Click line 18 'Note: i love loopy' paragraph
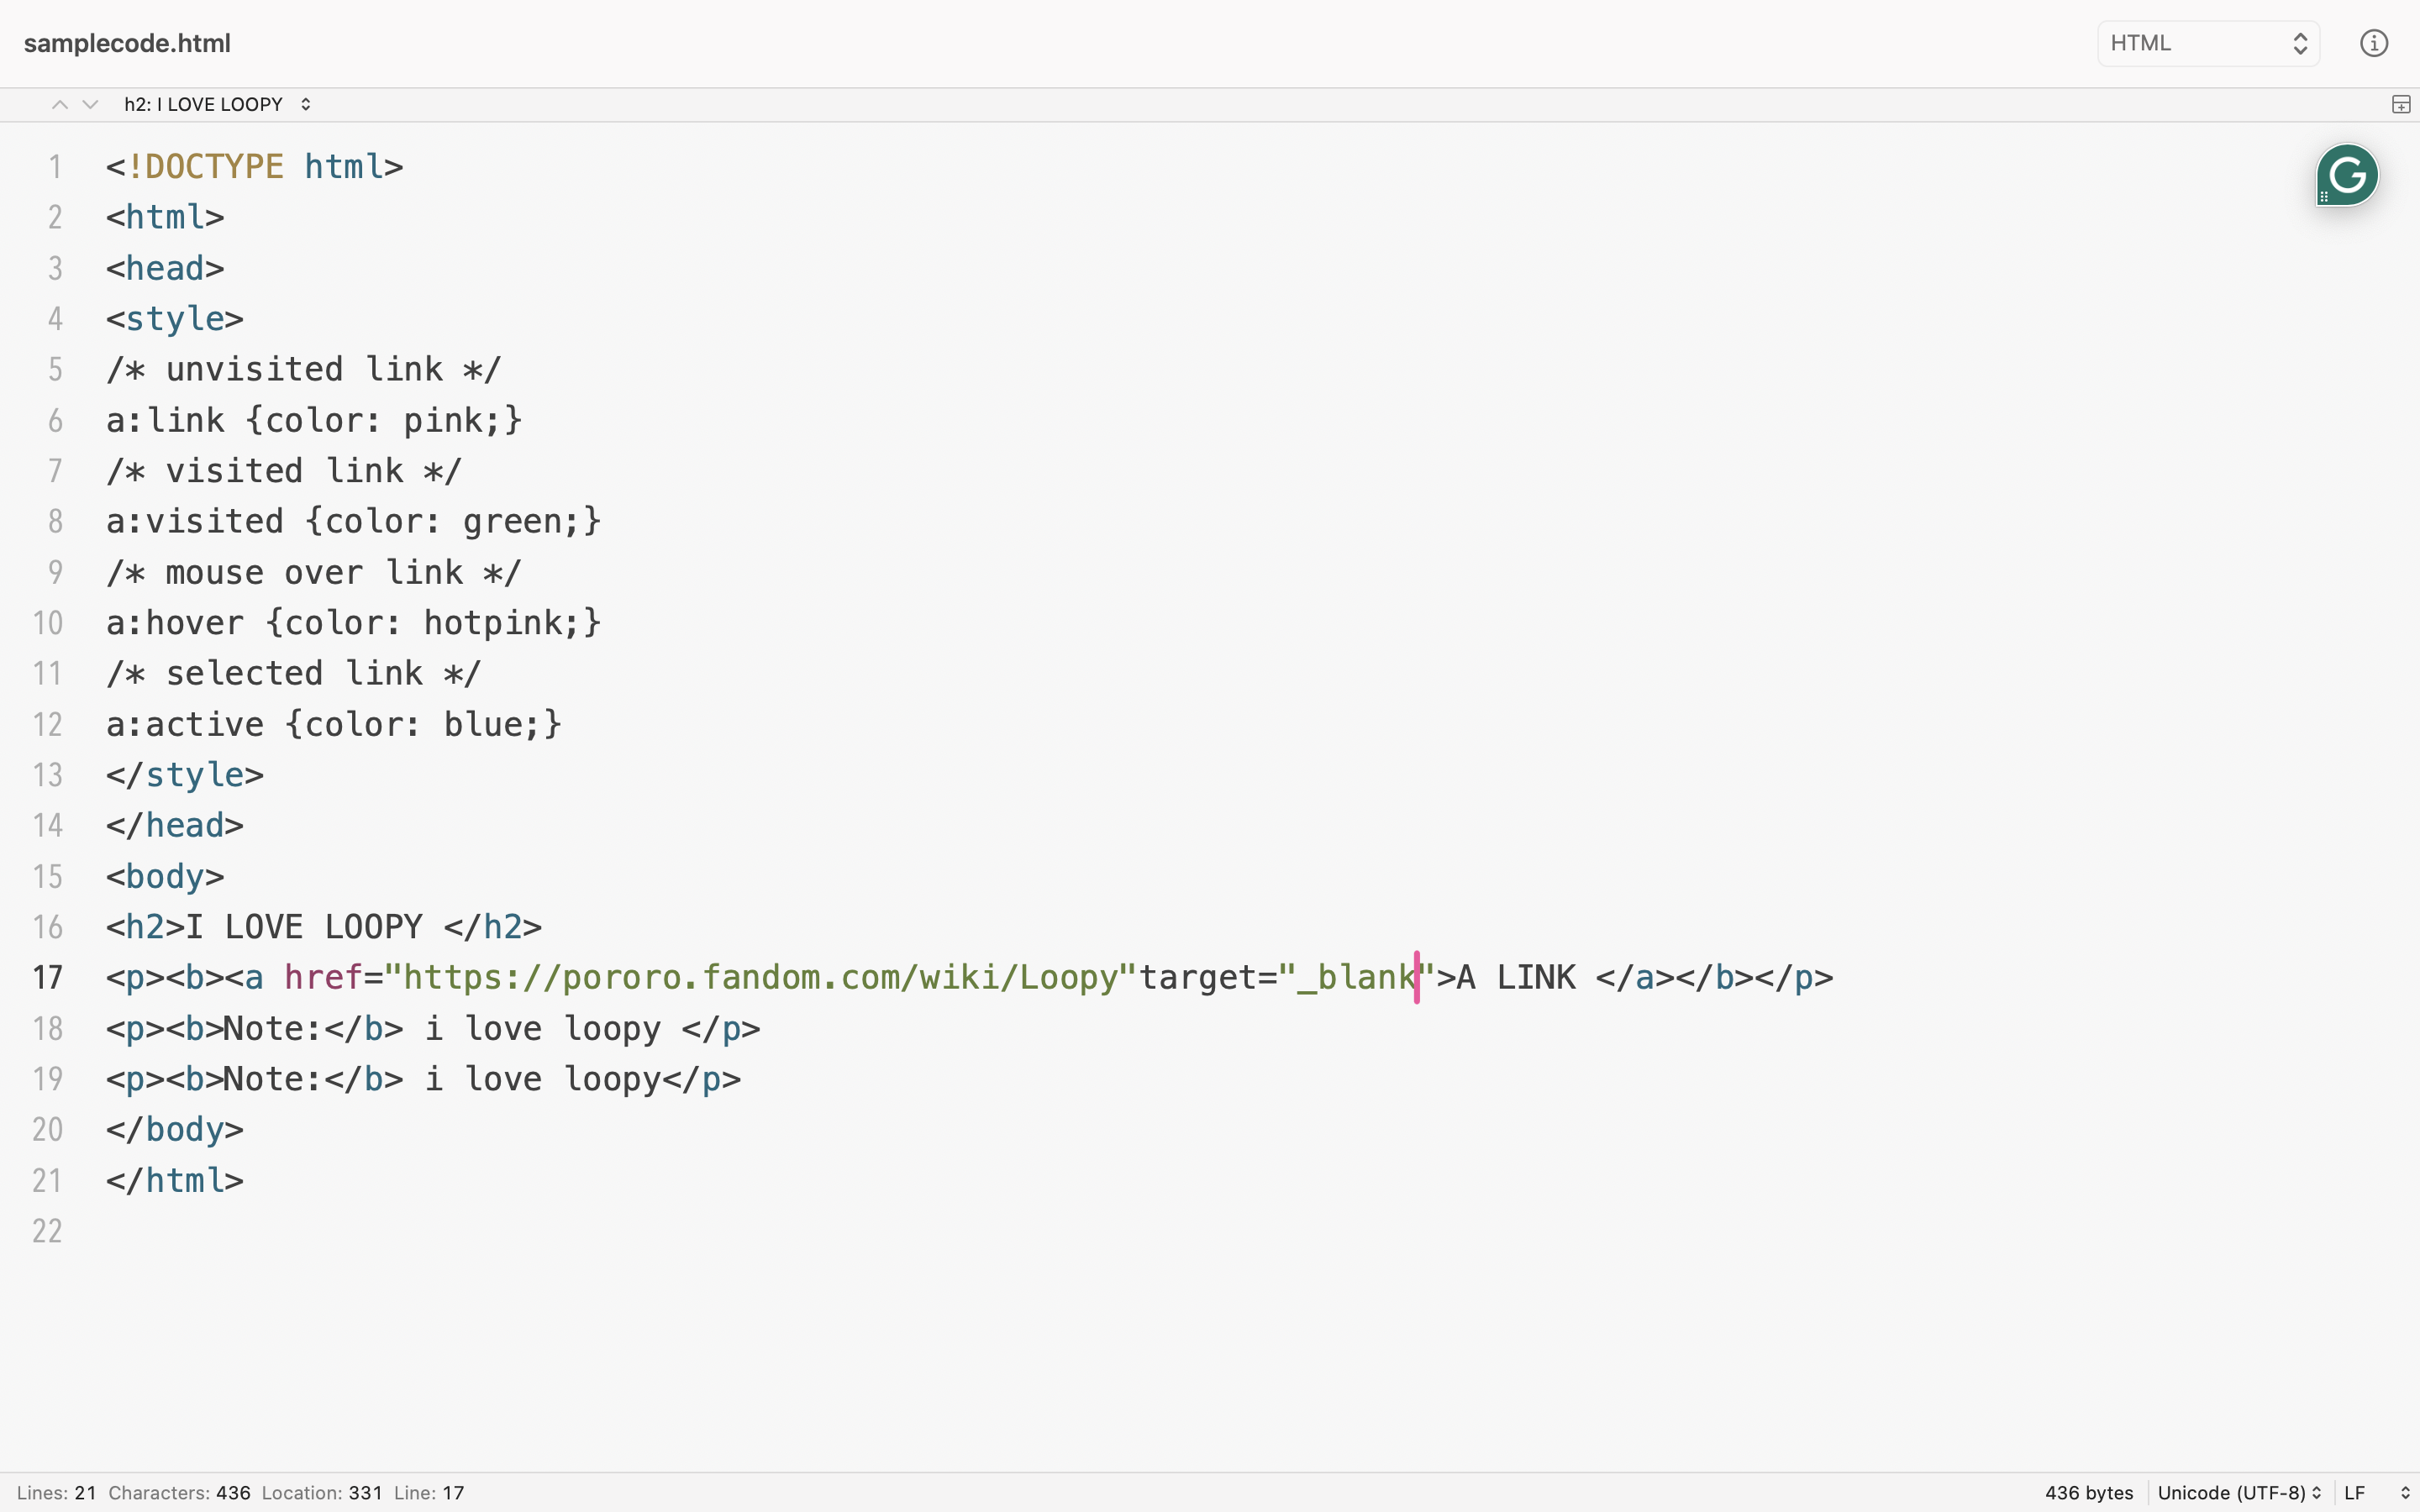2420x1512 pixels. click(433, 1028)
